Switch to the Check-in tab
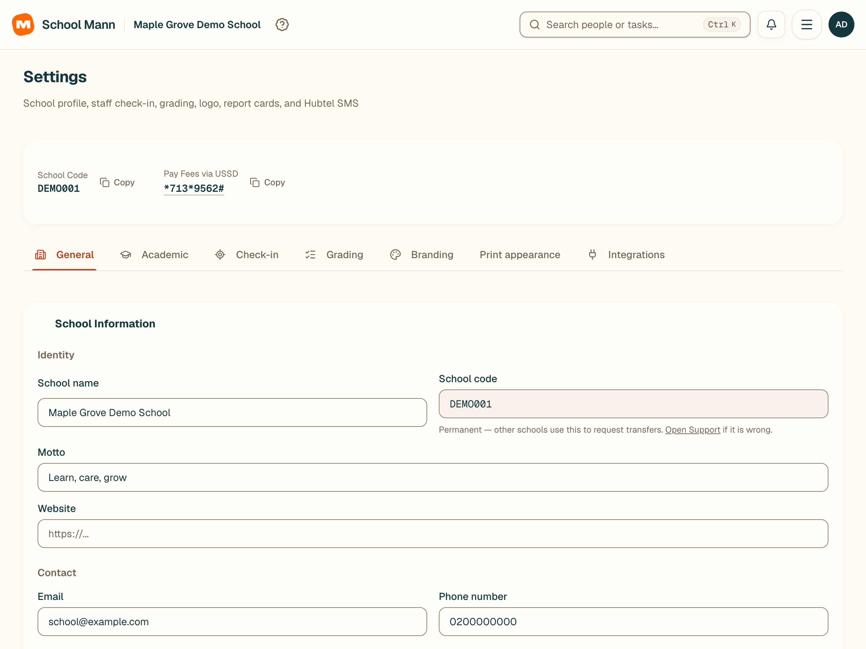The width and height of the screenshot is (866, 649). click(x=247, y=255)
